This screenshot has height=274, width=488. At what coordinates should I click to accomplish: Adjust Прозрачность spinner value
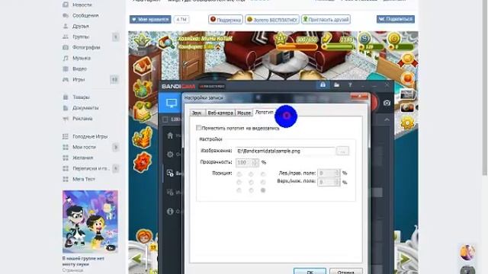tap(255, 162)
